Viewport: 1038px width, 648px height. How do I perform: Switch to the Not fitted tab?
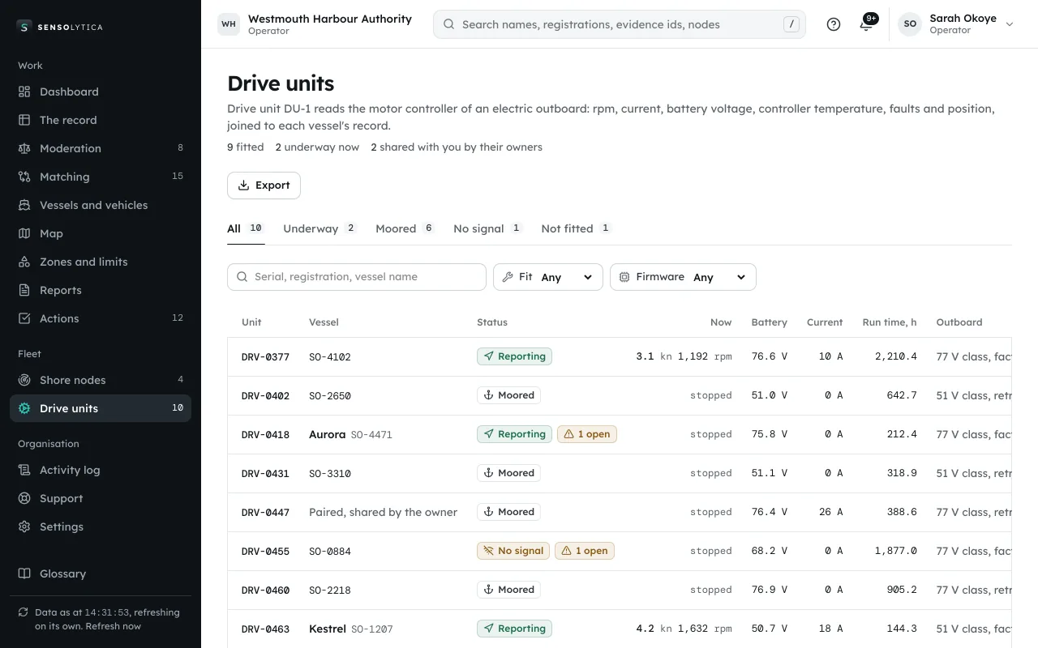tap(577, 228)
